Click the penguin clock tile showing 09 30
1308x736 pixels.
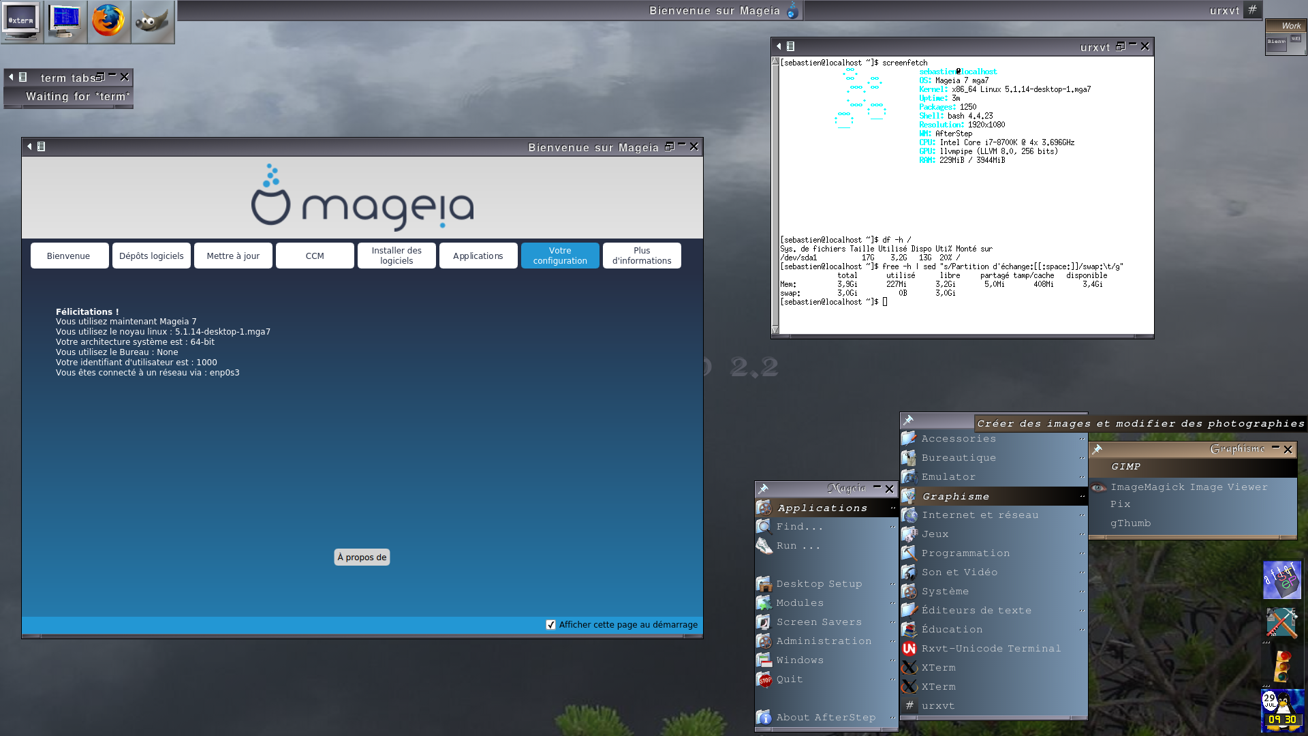point(1283,710)
